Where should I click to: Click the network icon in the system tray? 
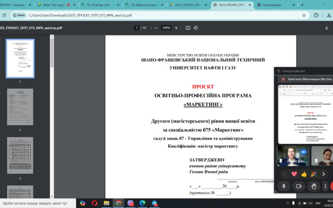299,203
